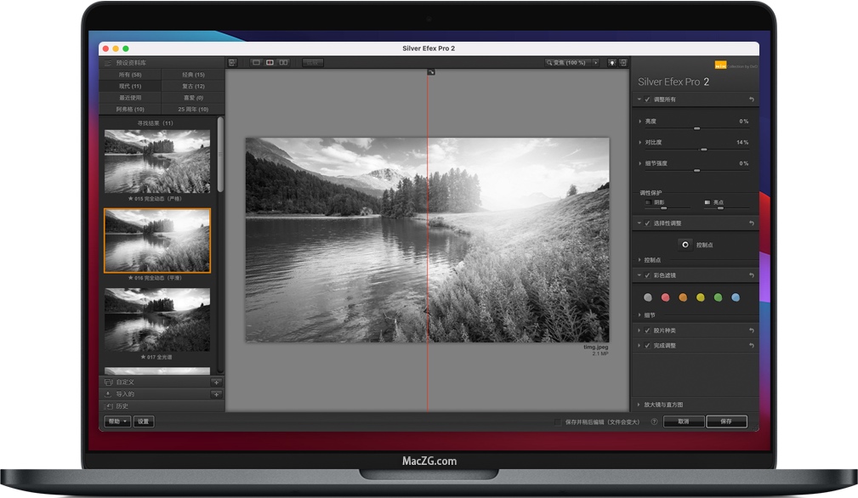Select the 经典 (15) preset category
This screenshot has height=498, width=858.
coord(193,75)
